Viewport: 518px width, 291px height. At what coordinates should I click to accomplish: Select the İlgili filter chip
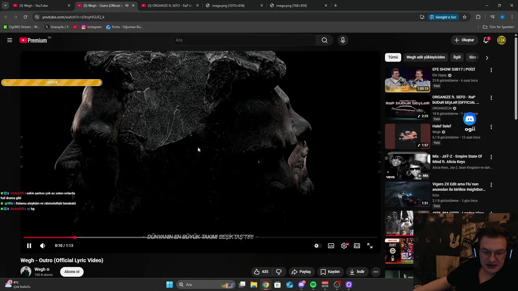point(457,57)
